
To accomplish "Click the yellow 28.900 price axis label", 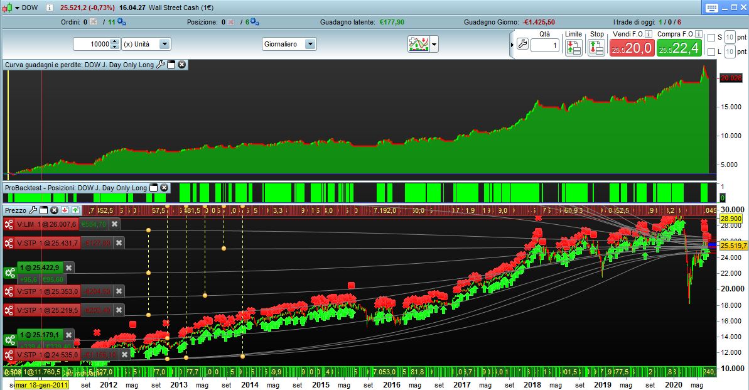I will pyautogui.click(x=730, y=218).
